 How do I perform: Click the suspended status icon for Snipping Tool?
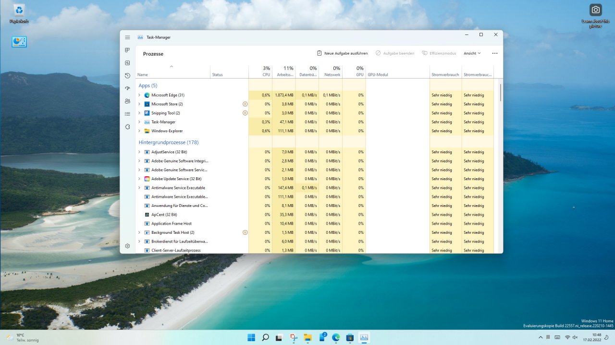coord(245,113)
